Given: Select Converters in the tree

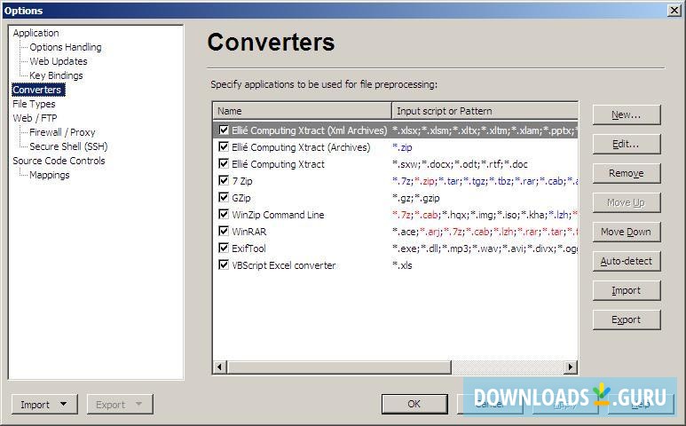Looking at the screenshot, I should point(36,90).
